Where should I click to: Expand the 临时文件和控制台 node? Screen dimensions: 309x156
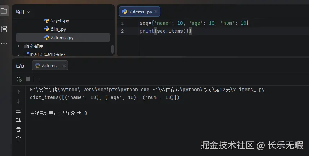18,55
